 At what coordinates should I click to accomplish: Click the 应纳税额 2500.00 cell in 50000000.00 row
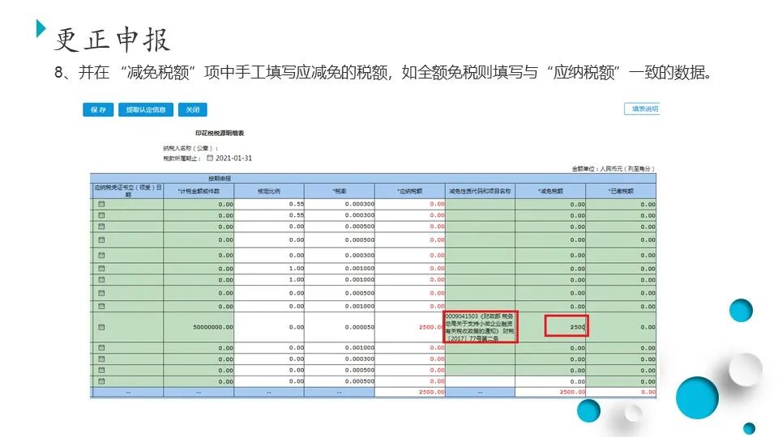(410, 327)
